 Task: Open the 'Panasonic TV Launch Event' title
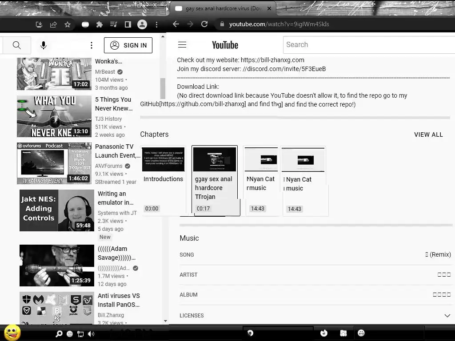[x=117, y=151]
